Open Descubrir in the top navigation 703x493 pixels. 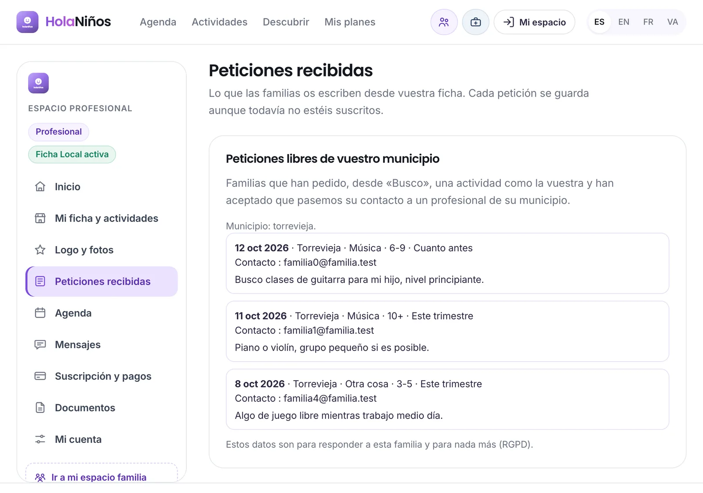[x=286, y=22]
